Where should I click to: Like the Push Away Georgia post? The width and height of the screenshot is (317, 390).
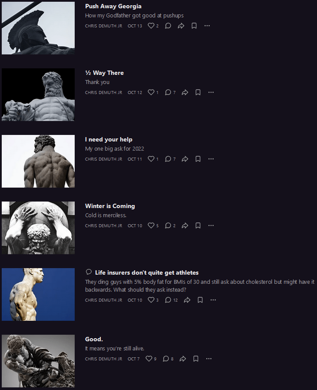[153, 26]
